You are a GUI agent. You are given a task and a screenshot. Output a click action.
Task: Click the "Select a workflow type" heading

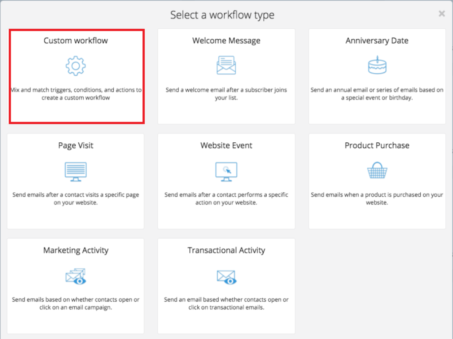[222, 15]
